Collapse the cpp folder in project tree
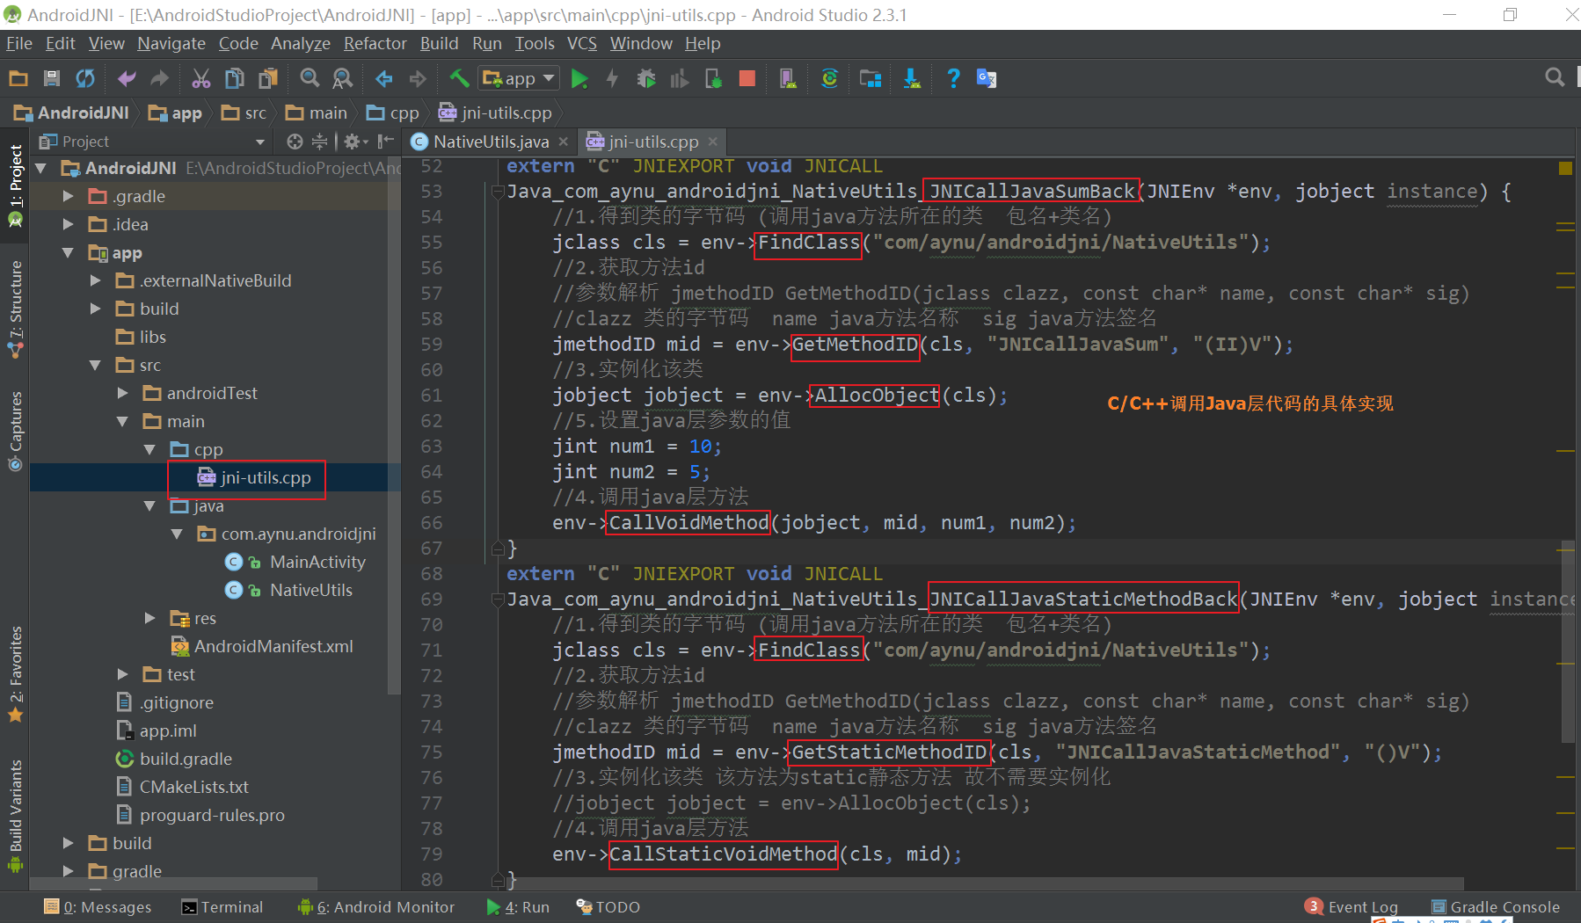This screenshot has height=923, width=1581. tap(149, 449)
